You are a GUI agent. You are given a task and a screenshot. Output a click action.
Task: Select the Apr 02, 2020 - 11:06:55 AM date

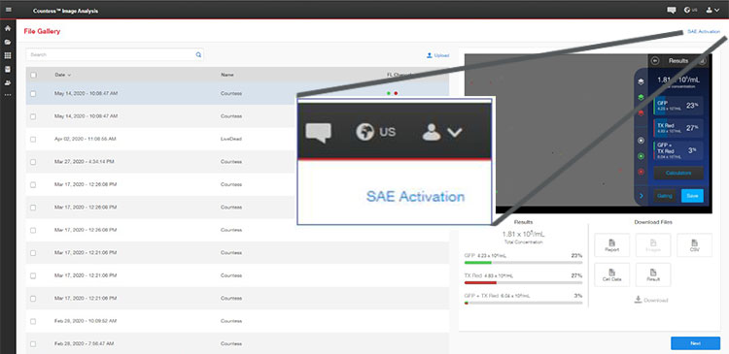pos(86,139)
